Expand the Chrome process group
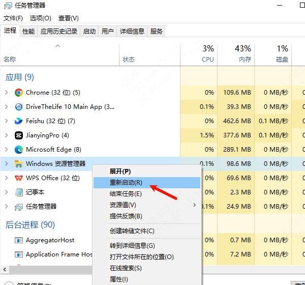The width and height of the screenshot is (305, 285). [7, 92]
